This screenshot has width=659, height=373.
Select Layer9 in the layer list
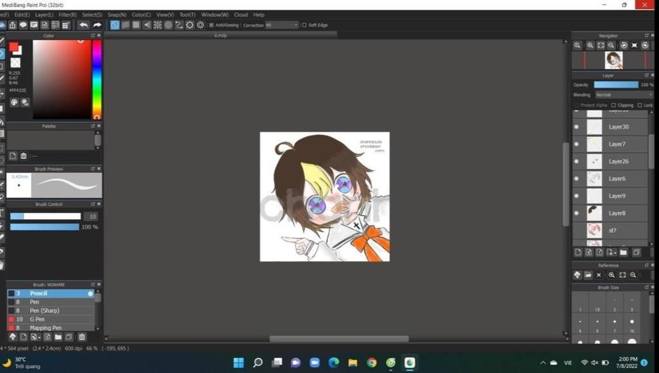coord(610,196)
